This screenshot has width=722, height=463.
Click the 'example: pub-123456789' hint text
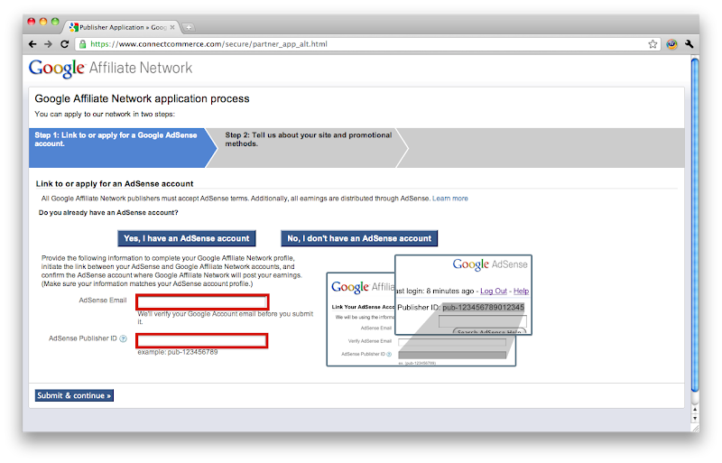pyautogui.click(x=177, y=352)
